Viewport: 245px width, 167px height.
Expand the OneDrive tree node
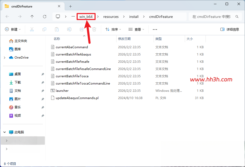(5, 58)
